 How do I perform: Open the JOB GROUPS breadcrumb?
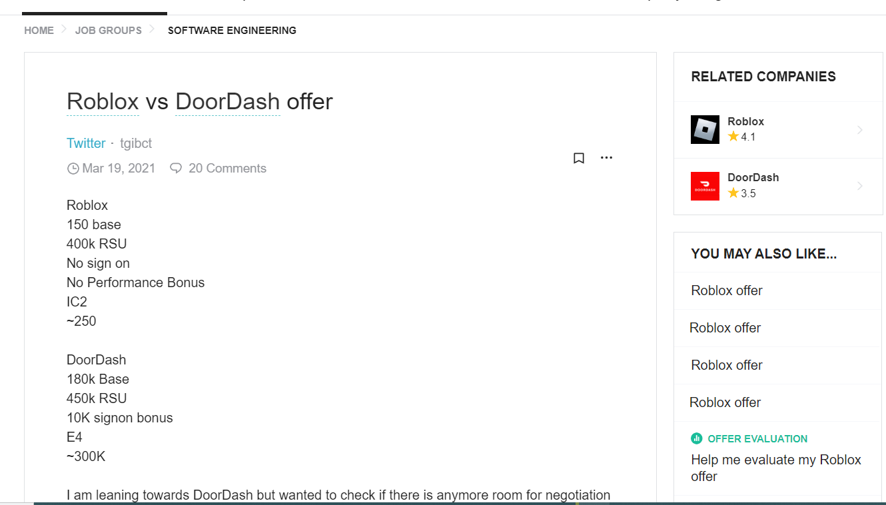(109, 30)
